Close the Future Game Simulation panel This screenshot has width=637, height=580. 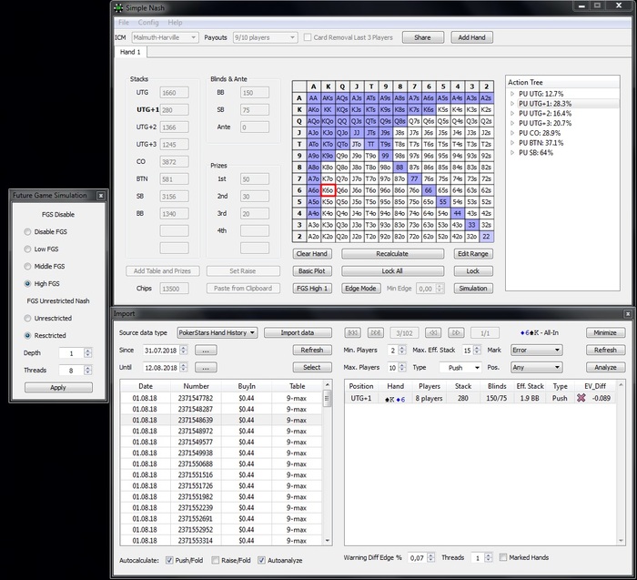click(101, 196)
